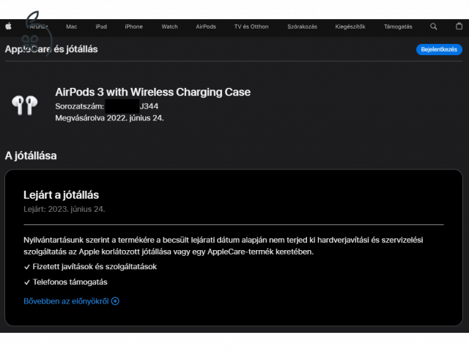Image resolution: width=469 pixels, height=352 pixels.
Task: Open the TV és Otthon menu item
Action: pyautogui.click(x=251, y=26)
